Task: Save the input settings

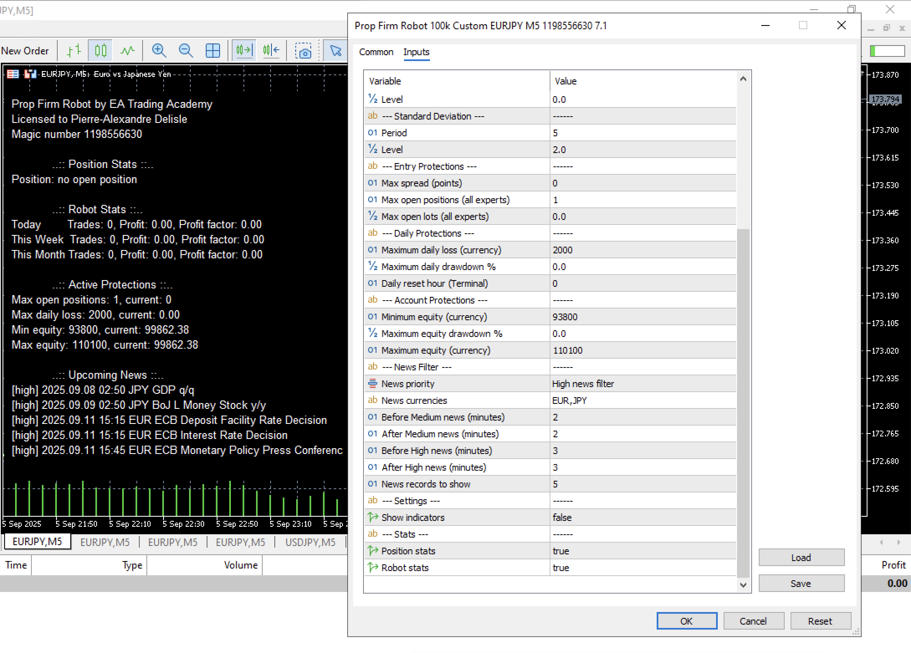Action: (801, 583)
